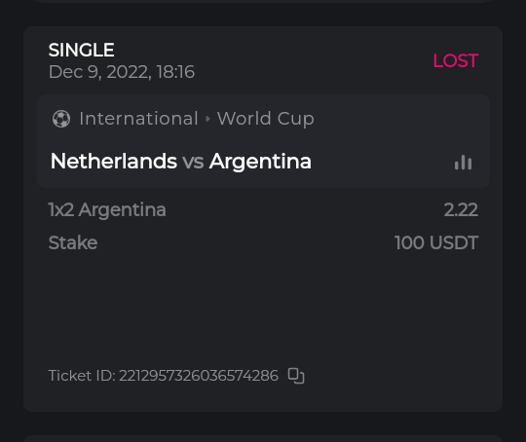526x442 pixels.
Task: Copy the ticket ID with copy icon
Action: click(x=296, y=376)
